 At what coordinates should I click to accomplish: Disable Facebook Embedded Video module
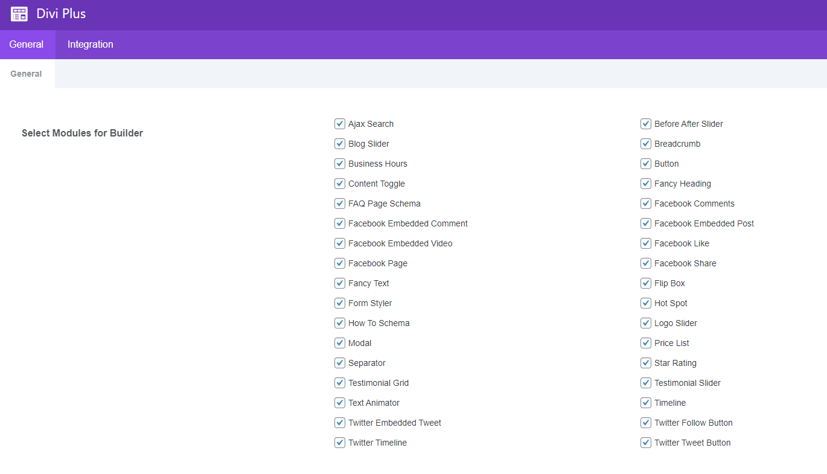[340, 243]
